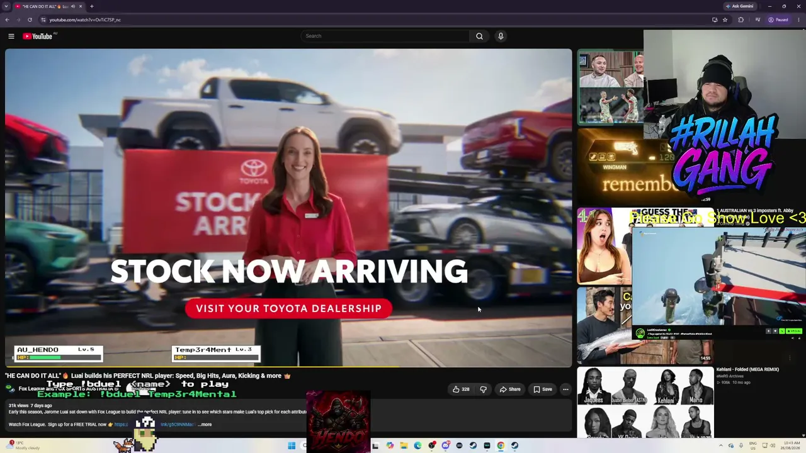Open the recommended video lasting 14:55
Image resolution: width=806 pixels, height=453 pixels.
604,326
